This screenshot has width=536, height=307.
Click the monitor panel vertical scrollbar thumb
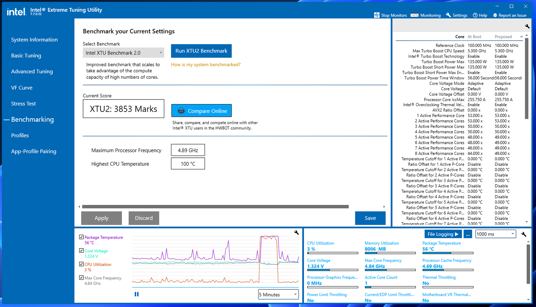coord(528,264)
